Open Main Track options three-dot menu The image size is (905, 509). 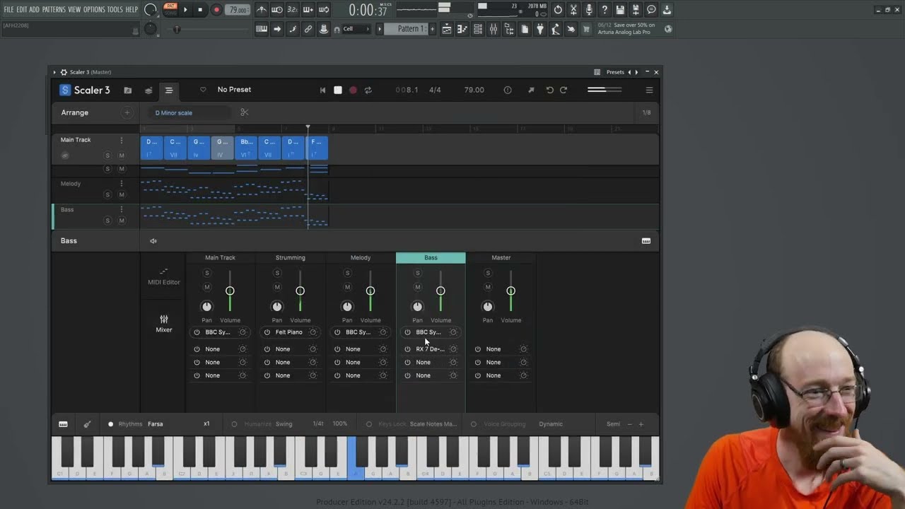point(122,140)
